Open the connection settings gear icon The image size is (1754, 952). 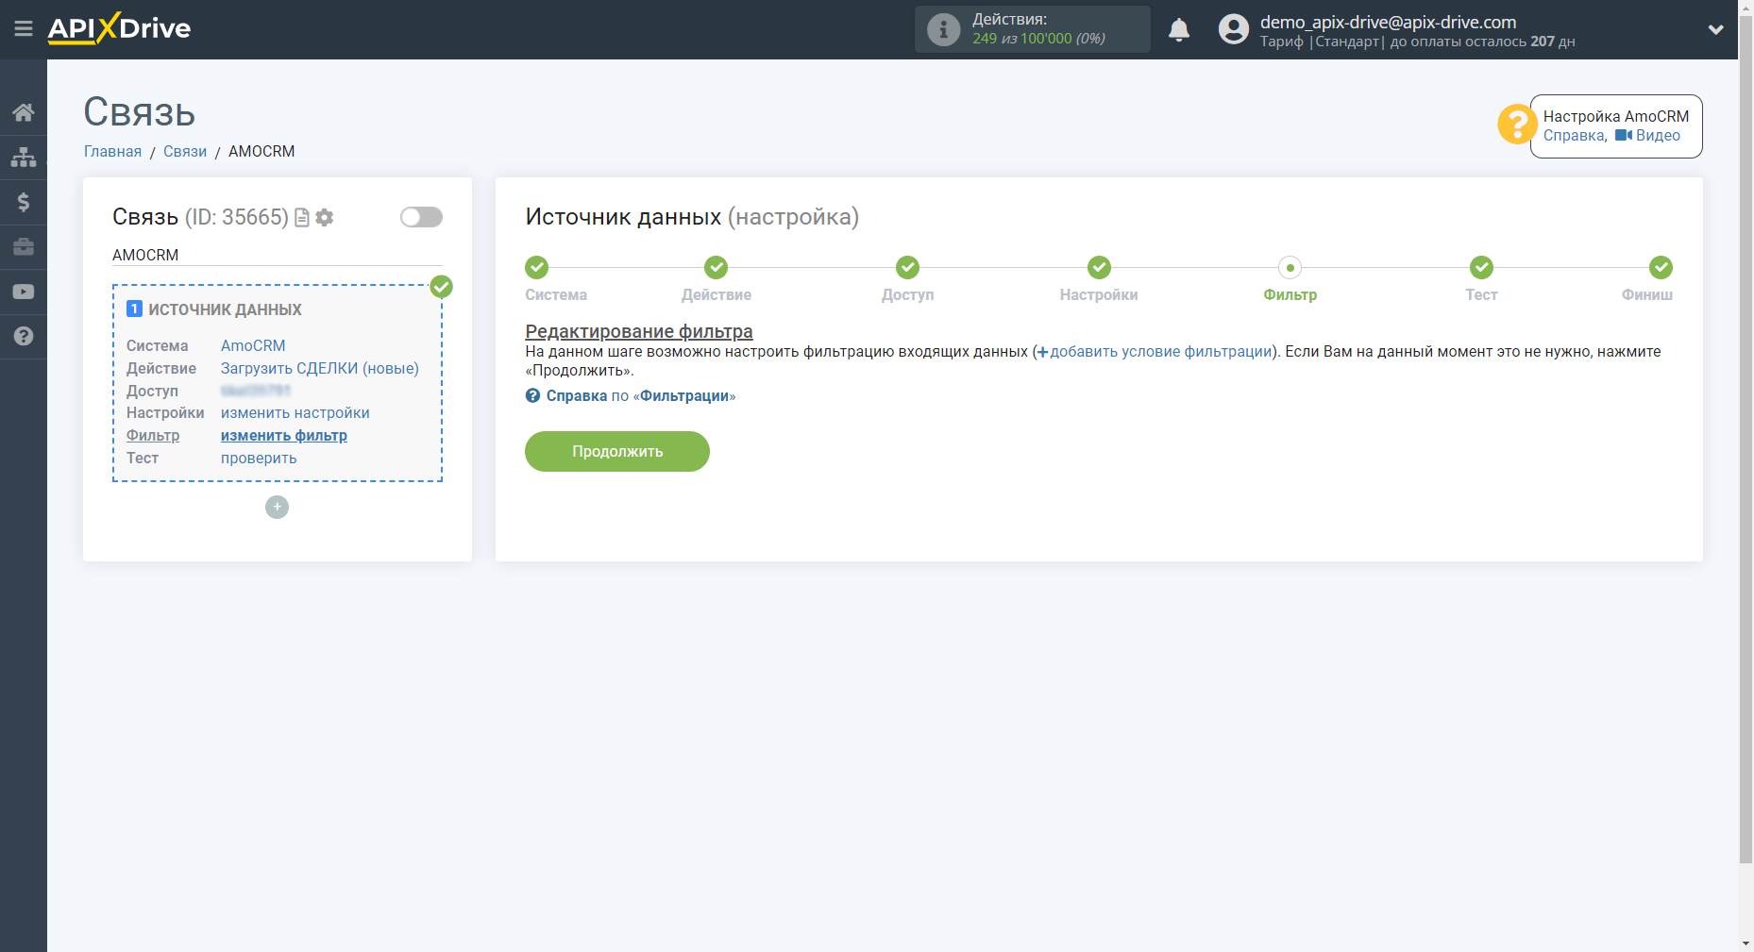[325, 218]
